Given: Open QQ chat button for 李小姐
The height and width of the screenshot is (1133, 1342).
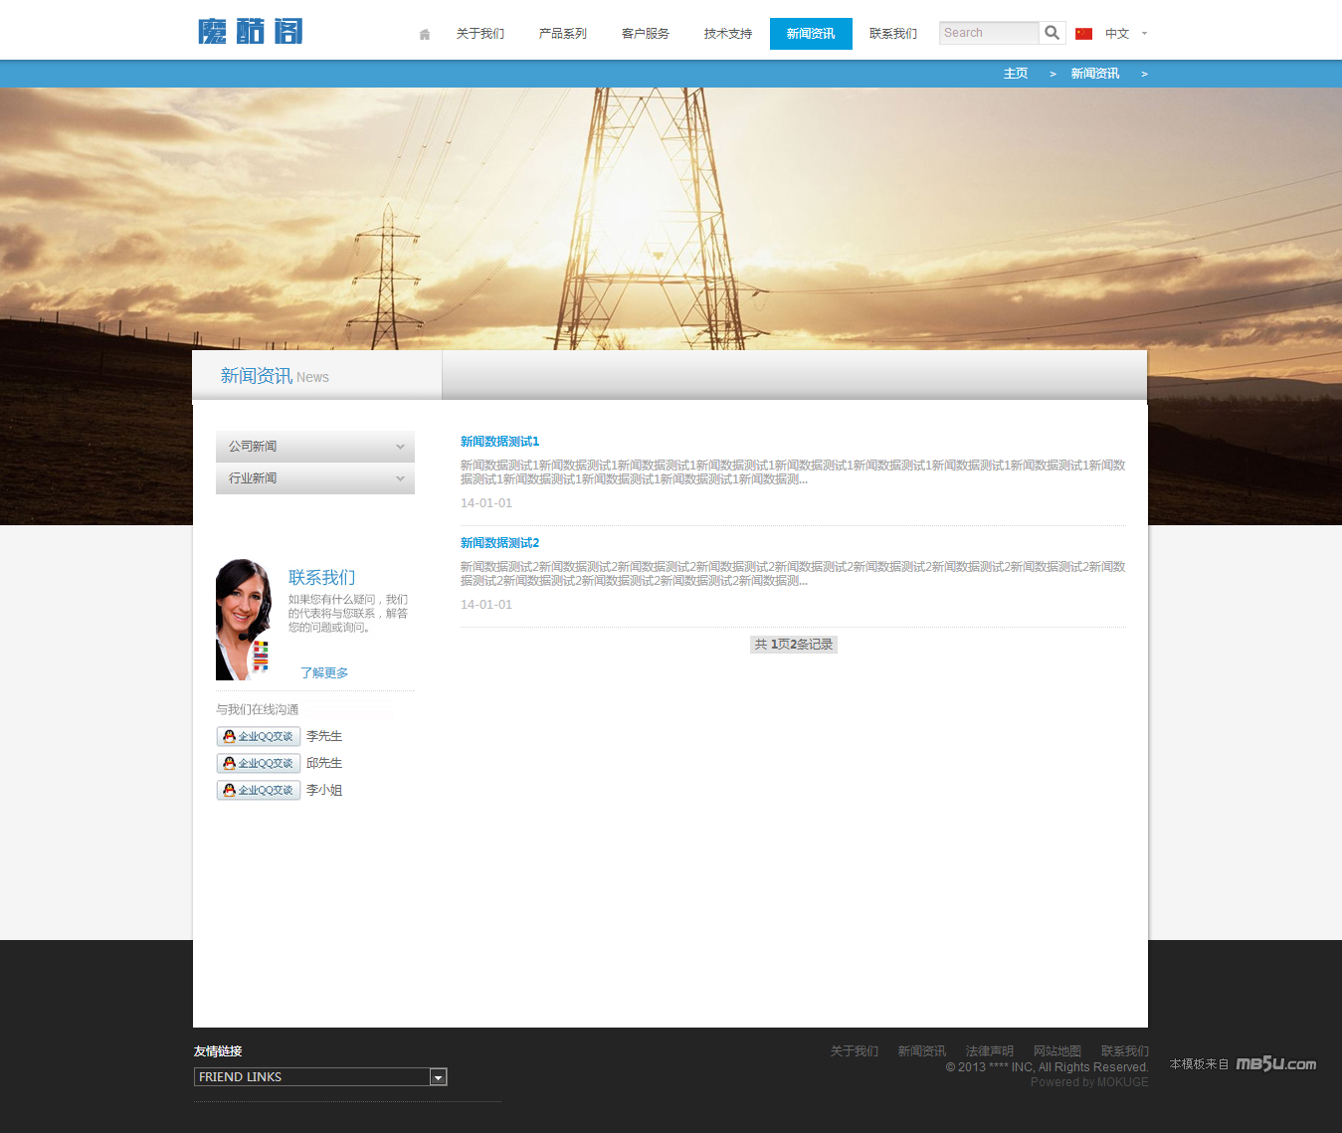Looking at the screenshot, I should point(259,790).
